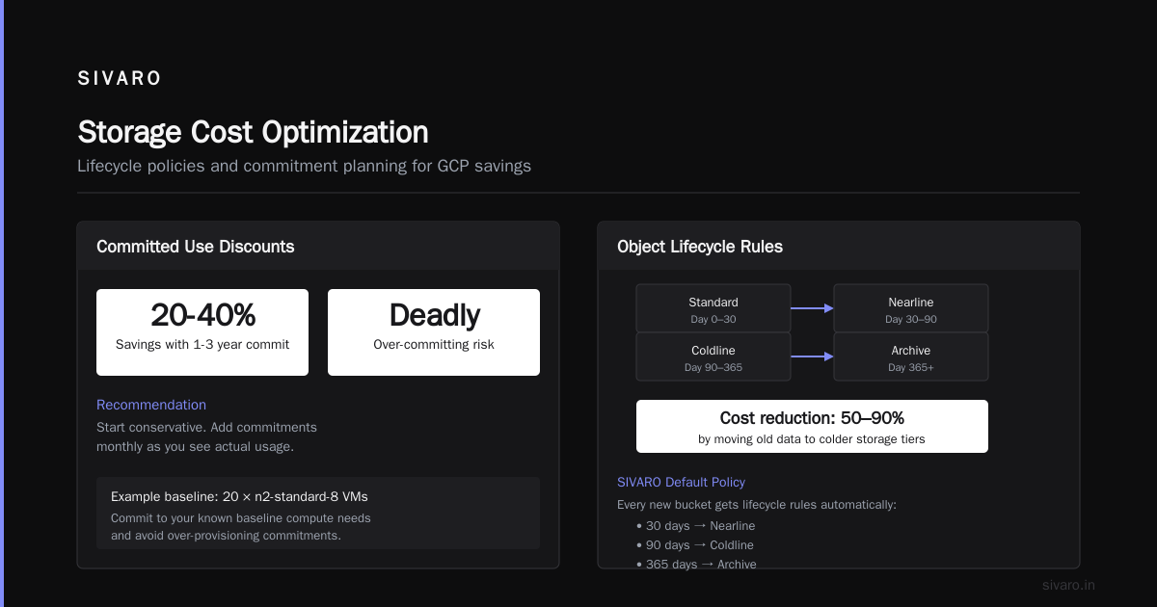
Task: Click the '365 days → Archive' bullet
Action: click(696, 565)
